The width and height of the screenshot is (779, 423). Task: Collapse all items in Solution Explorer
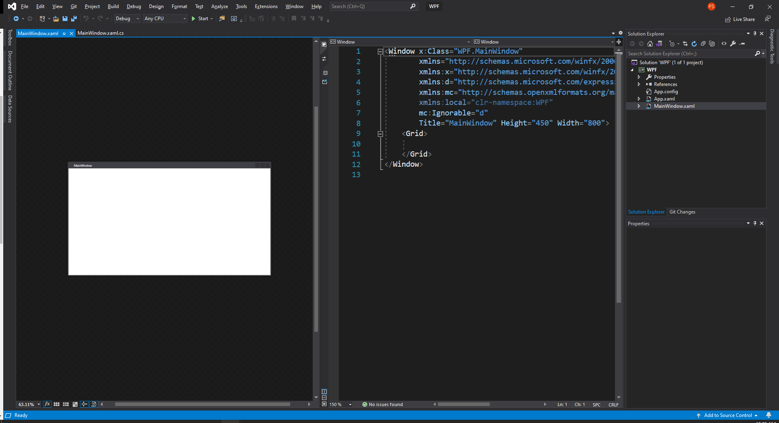pyautogui.click(x=703, y=44)
